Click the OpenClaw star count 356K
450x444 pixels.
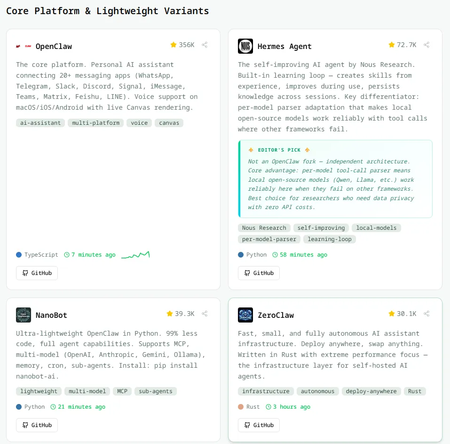[x=182, y=45]
